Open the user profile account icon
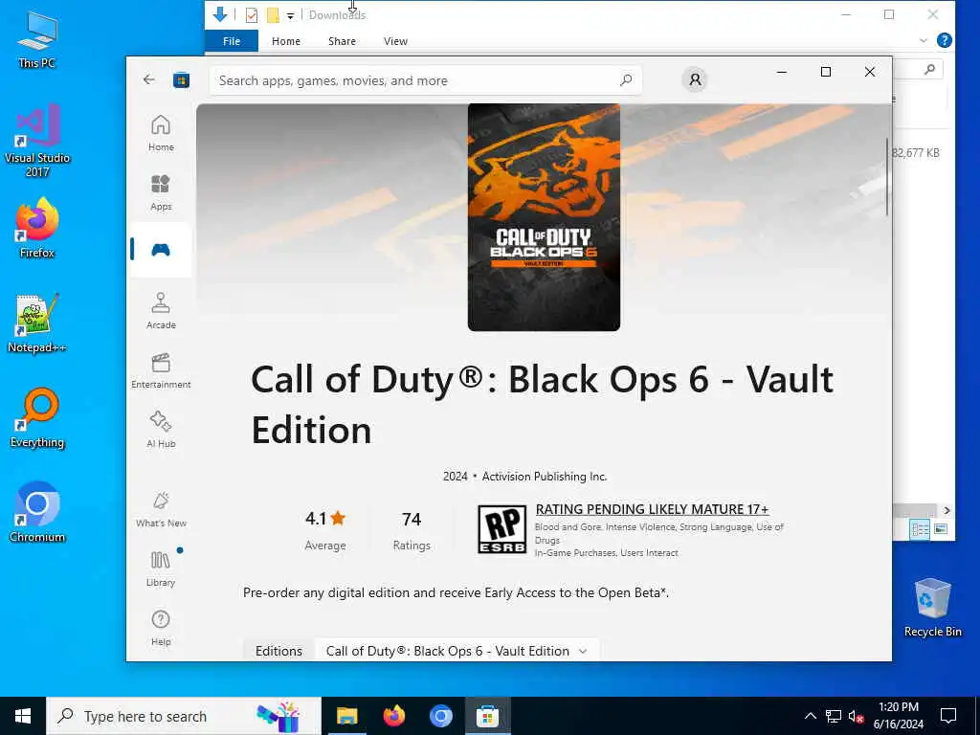The image size is (980, 735). point(695,80)
